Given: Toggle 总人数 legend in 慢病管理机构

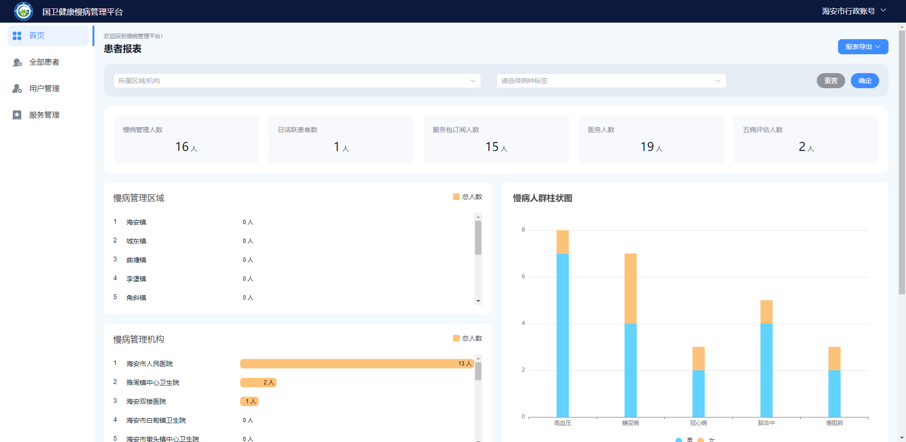Looking at the screenshot, I should (x=468, y=338).
